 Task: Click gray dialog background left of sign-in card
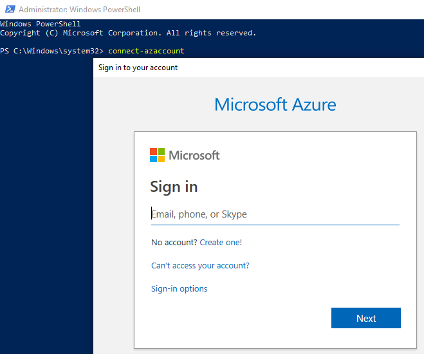coord(113,225)
